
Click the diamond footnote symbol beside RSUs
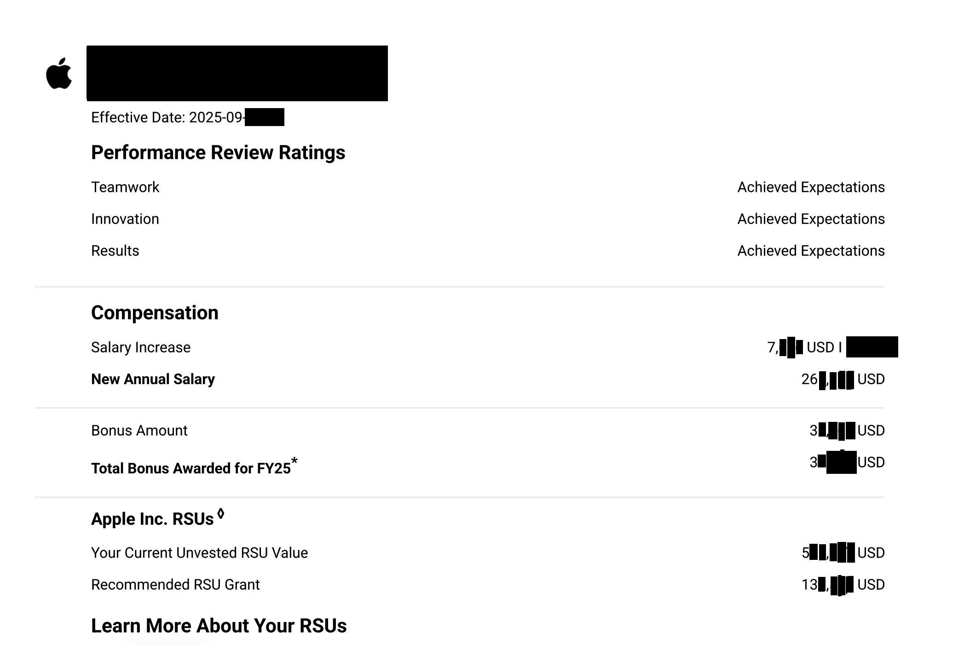pyautogui.click(x=221, y=513)
